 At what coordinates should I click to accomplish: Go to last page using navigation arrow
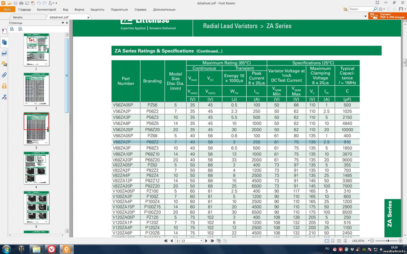pyautogui.click(x=212, y=241)
